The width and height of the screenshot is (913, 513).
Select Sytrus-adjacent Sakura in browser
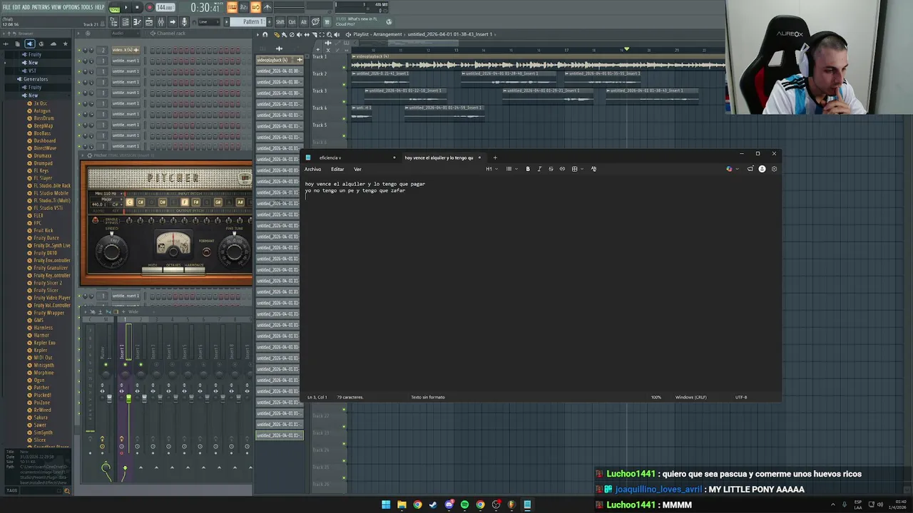(41, 418)
